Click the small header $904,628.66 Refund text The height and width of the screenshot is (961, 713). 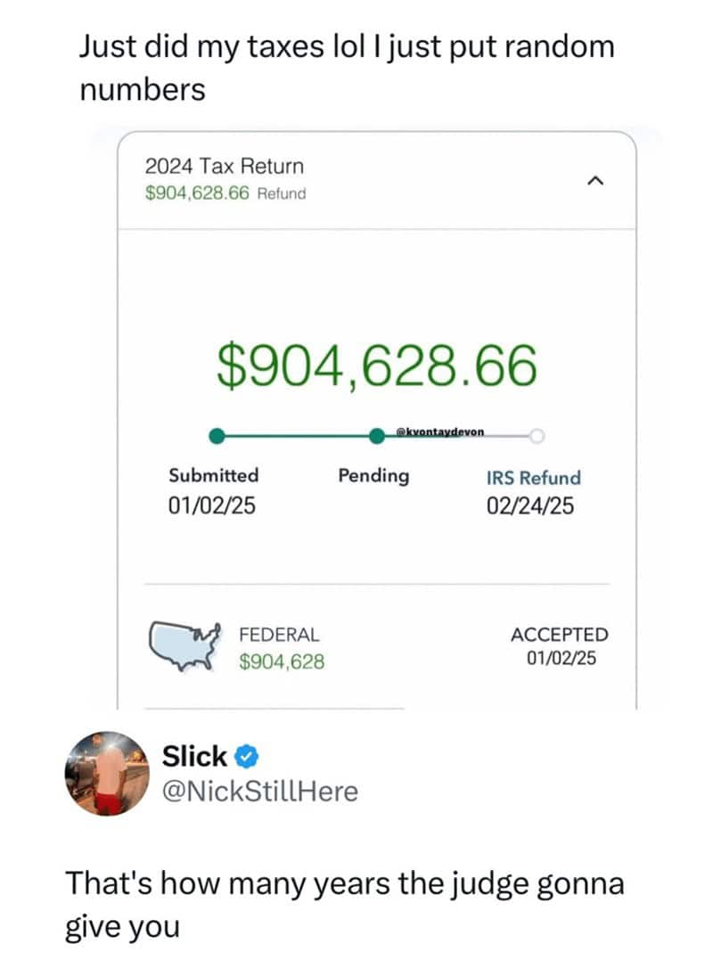[x=225, y=193]
